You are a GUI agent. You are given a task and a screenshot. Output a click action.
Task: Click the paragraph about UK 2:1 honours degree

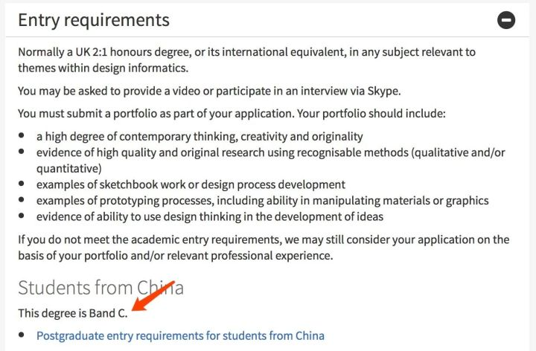pyautogui.click(x=247, y=59)
